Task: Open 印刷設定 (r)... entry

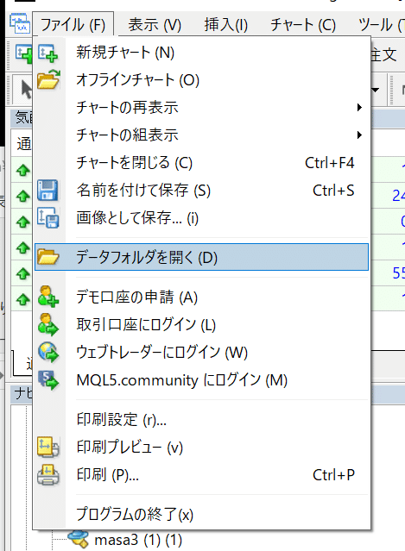Action: (201, 419)
